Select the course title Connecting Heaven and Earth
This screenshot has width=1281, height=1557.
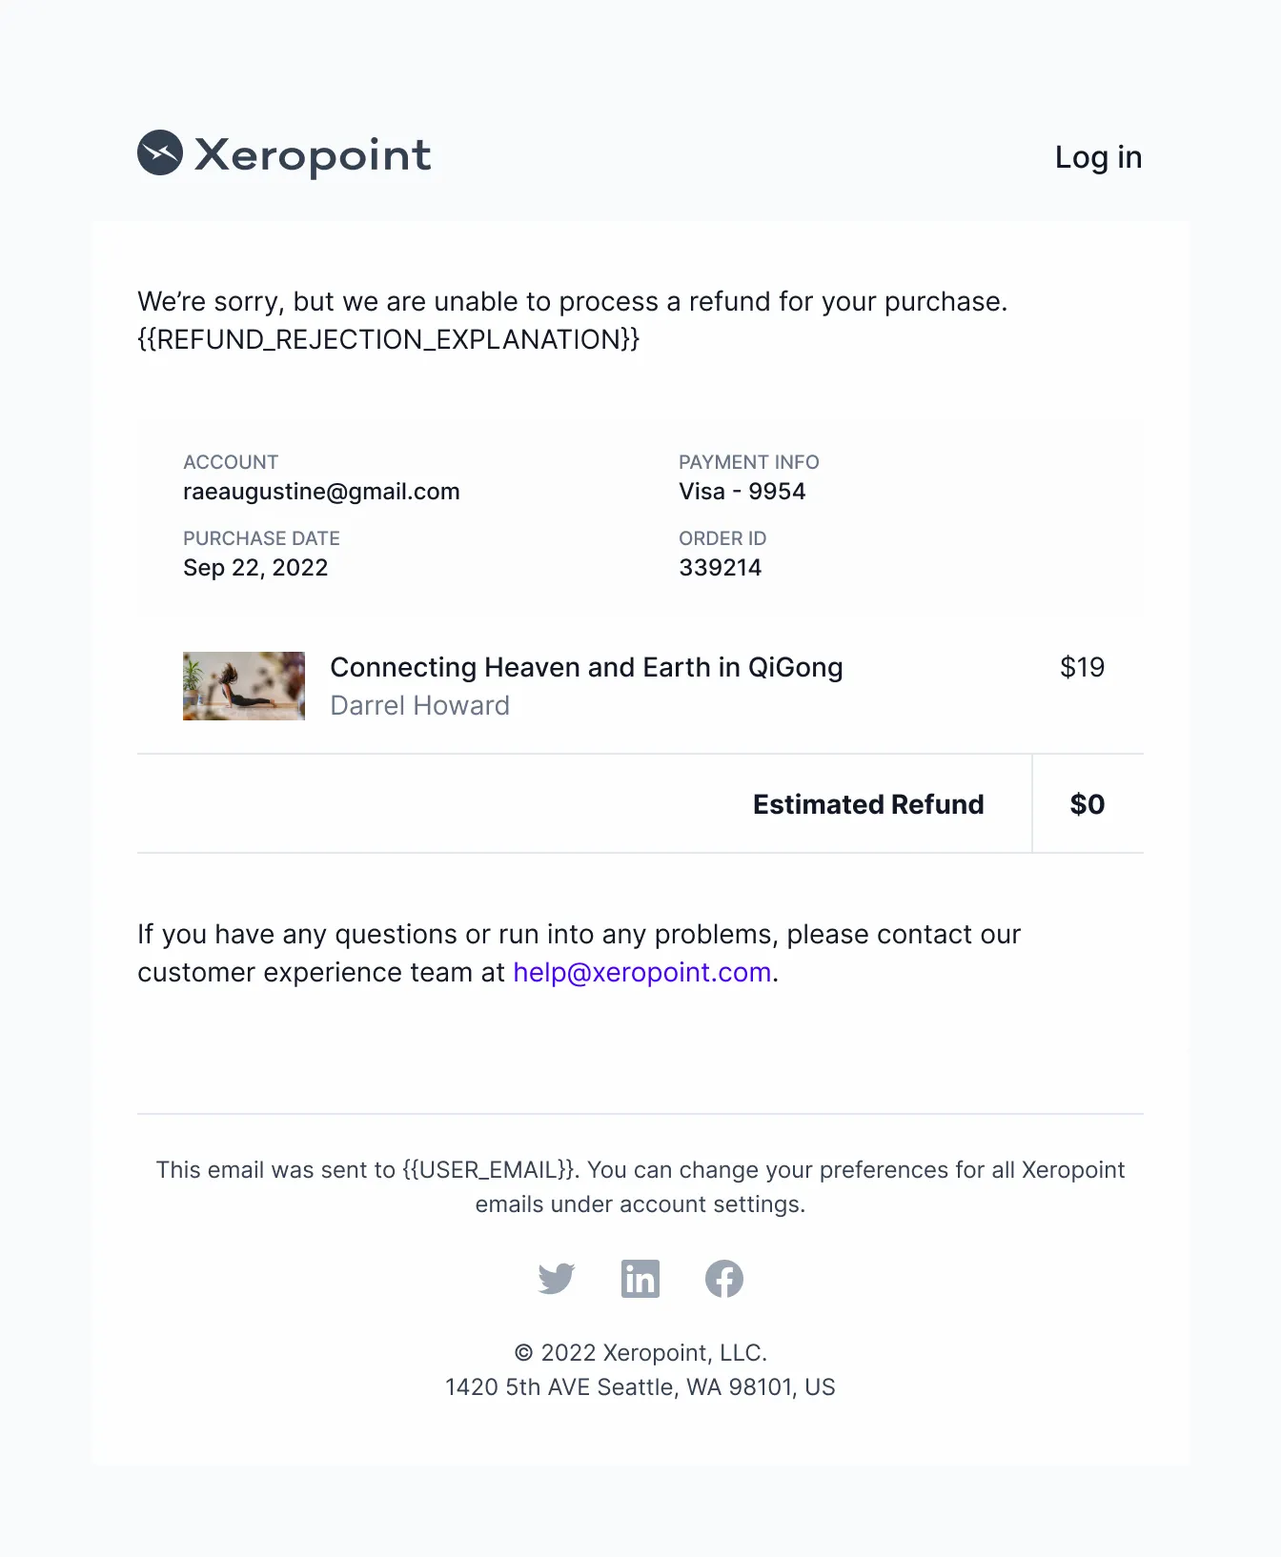coord(586,667)
